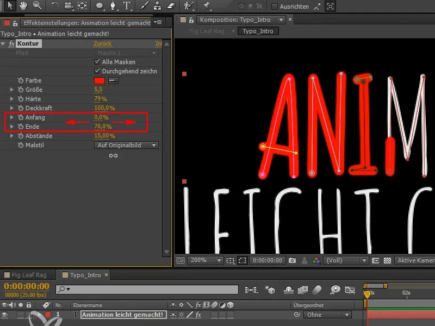Collapse the Kontur effect triangle

(3, 43)
